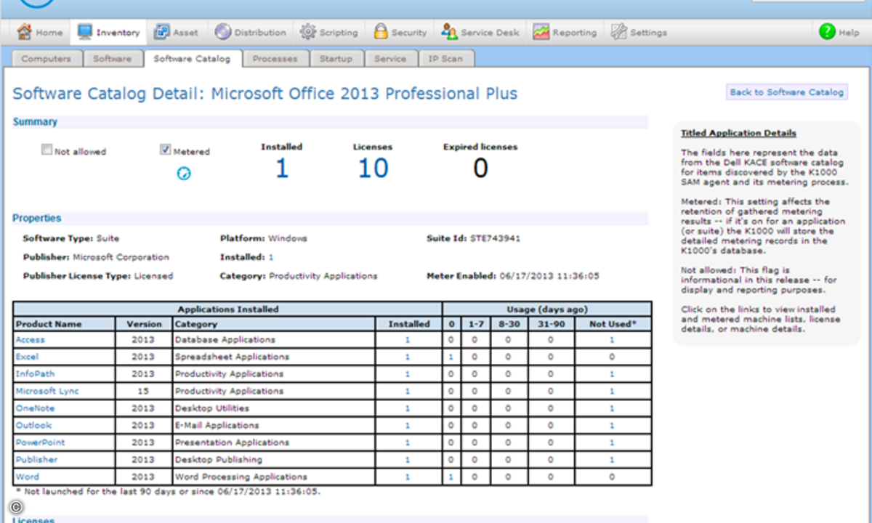Open the Installed count in the Word row

tap(408, 477)
